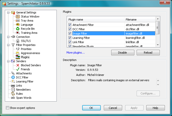Click the Training Area icon
Image resolution: width=172 pixels, height=116 pixels.
[x=18, y=33]
